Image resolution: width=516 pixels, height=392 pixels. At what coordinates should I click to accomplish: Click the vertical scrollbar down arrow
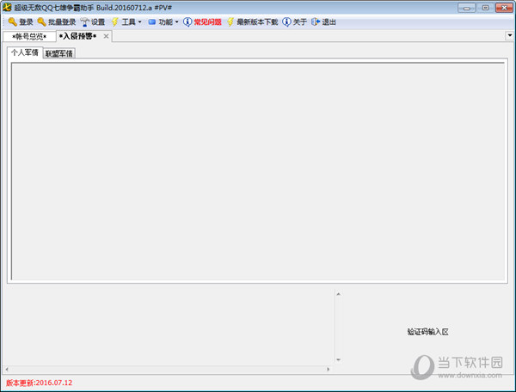coord(338,360)
